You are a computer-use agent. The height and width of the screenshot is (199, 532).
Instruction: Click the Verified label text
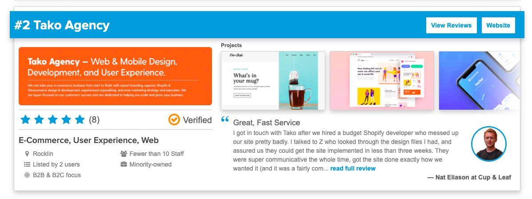click(197, 120)
